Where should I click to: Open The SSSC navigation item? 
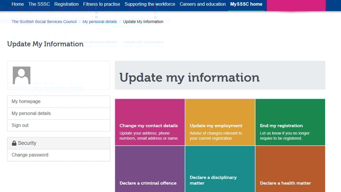39,4
